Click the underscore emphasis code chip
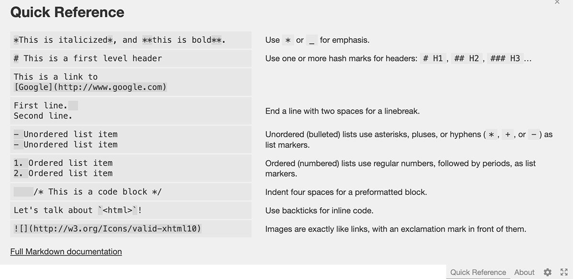This screenshot has height=279, width=575. 310,40
